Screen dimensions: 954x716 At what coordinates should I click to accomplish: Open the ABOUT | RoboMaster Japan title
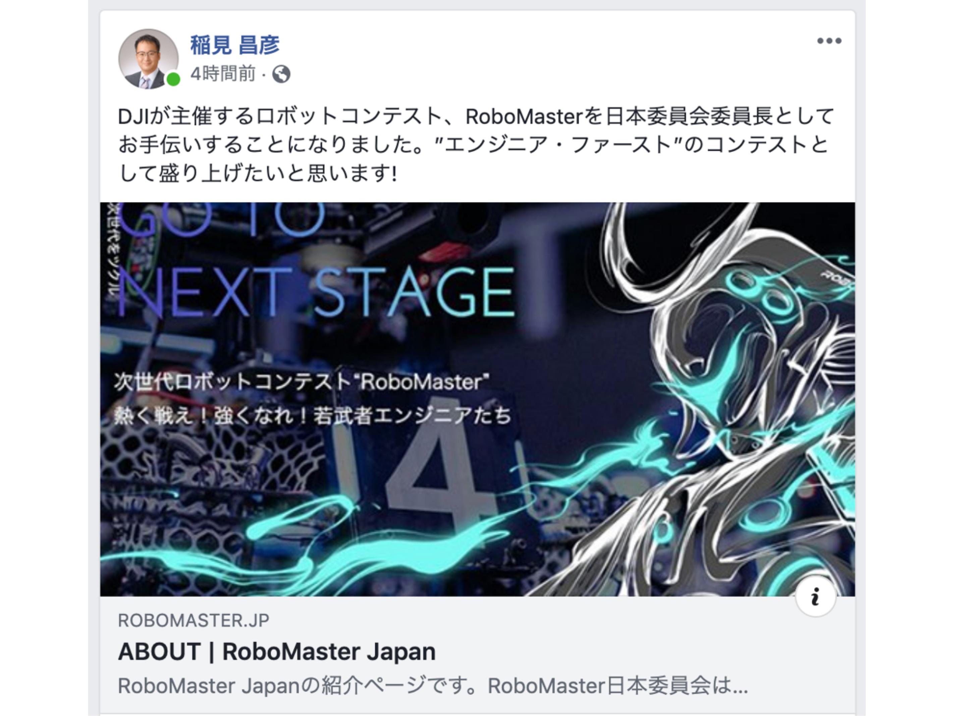click(x=277, y=651)
